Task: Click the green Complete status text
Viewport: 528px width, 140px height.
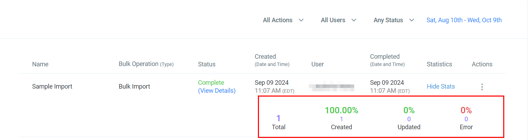Action: [x=211, y=83]
